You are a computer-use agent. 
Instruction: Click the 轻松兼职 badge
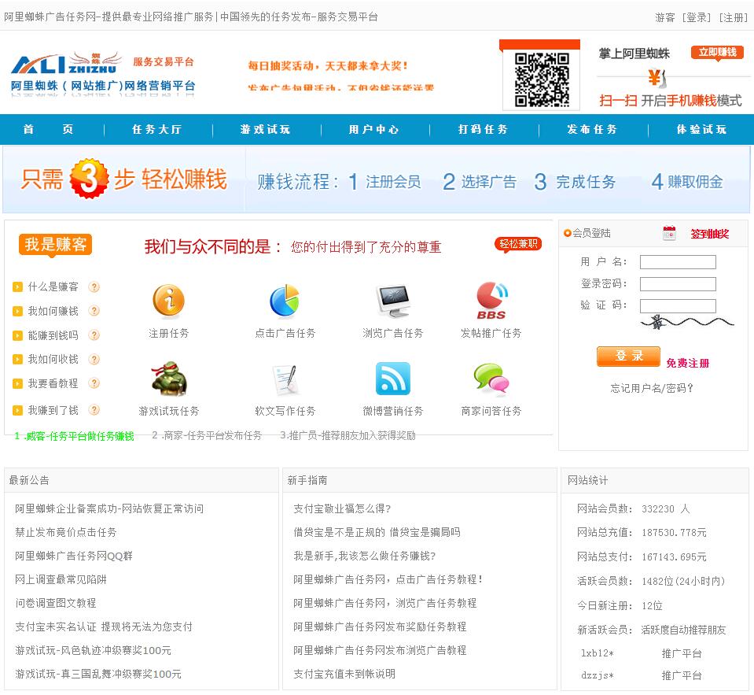518,245
